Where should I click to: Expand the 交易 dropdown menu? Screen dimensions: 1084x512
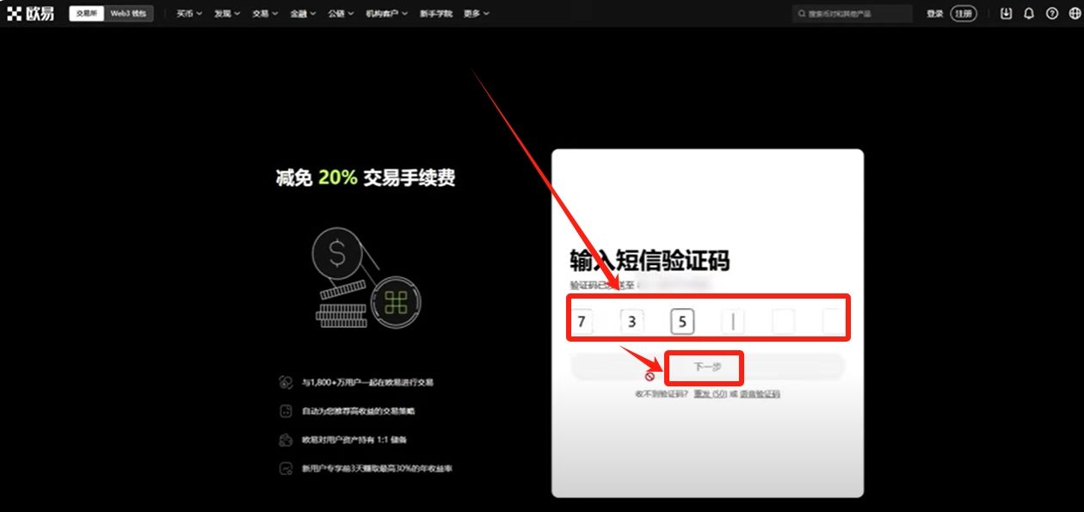coord(265,14)
